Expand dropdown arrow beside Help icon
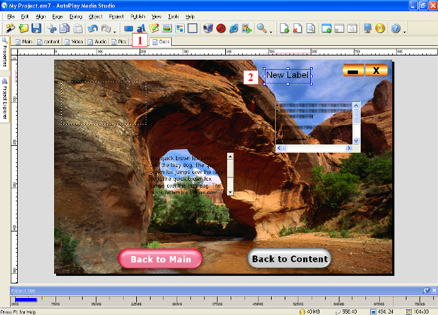Screen dimensions: 438x315 tap(404, 30)
